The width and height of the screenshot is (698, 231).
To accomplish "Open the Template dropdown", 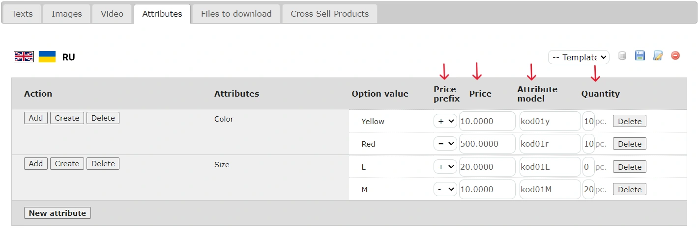I will pyautogui.click(x=579, y=57).
